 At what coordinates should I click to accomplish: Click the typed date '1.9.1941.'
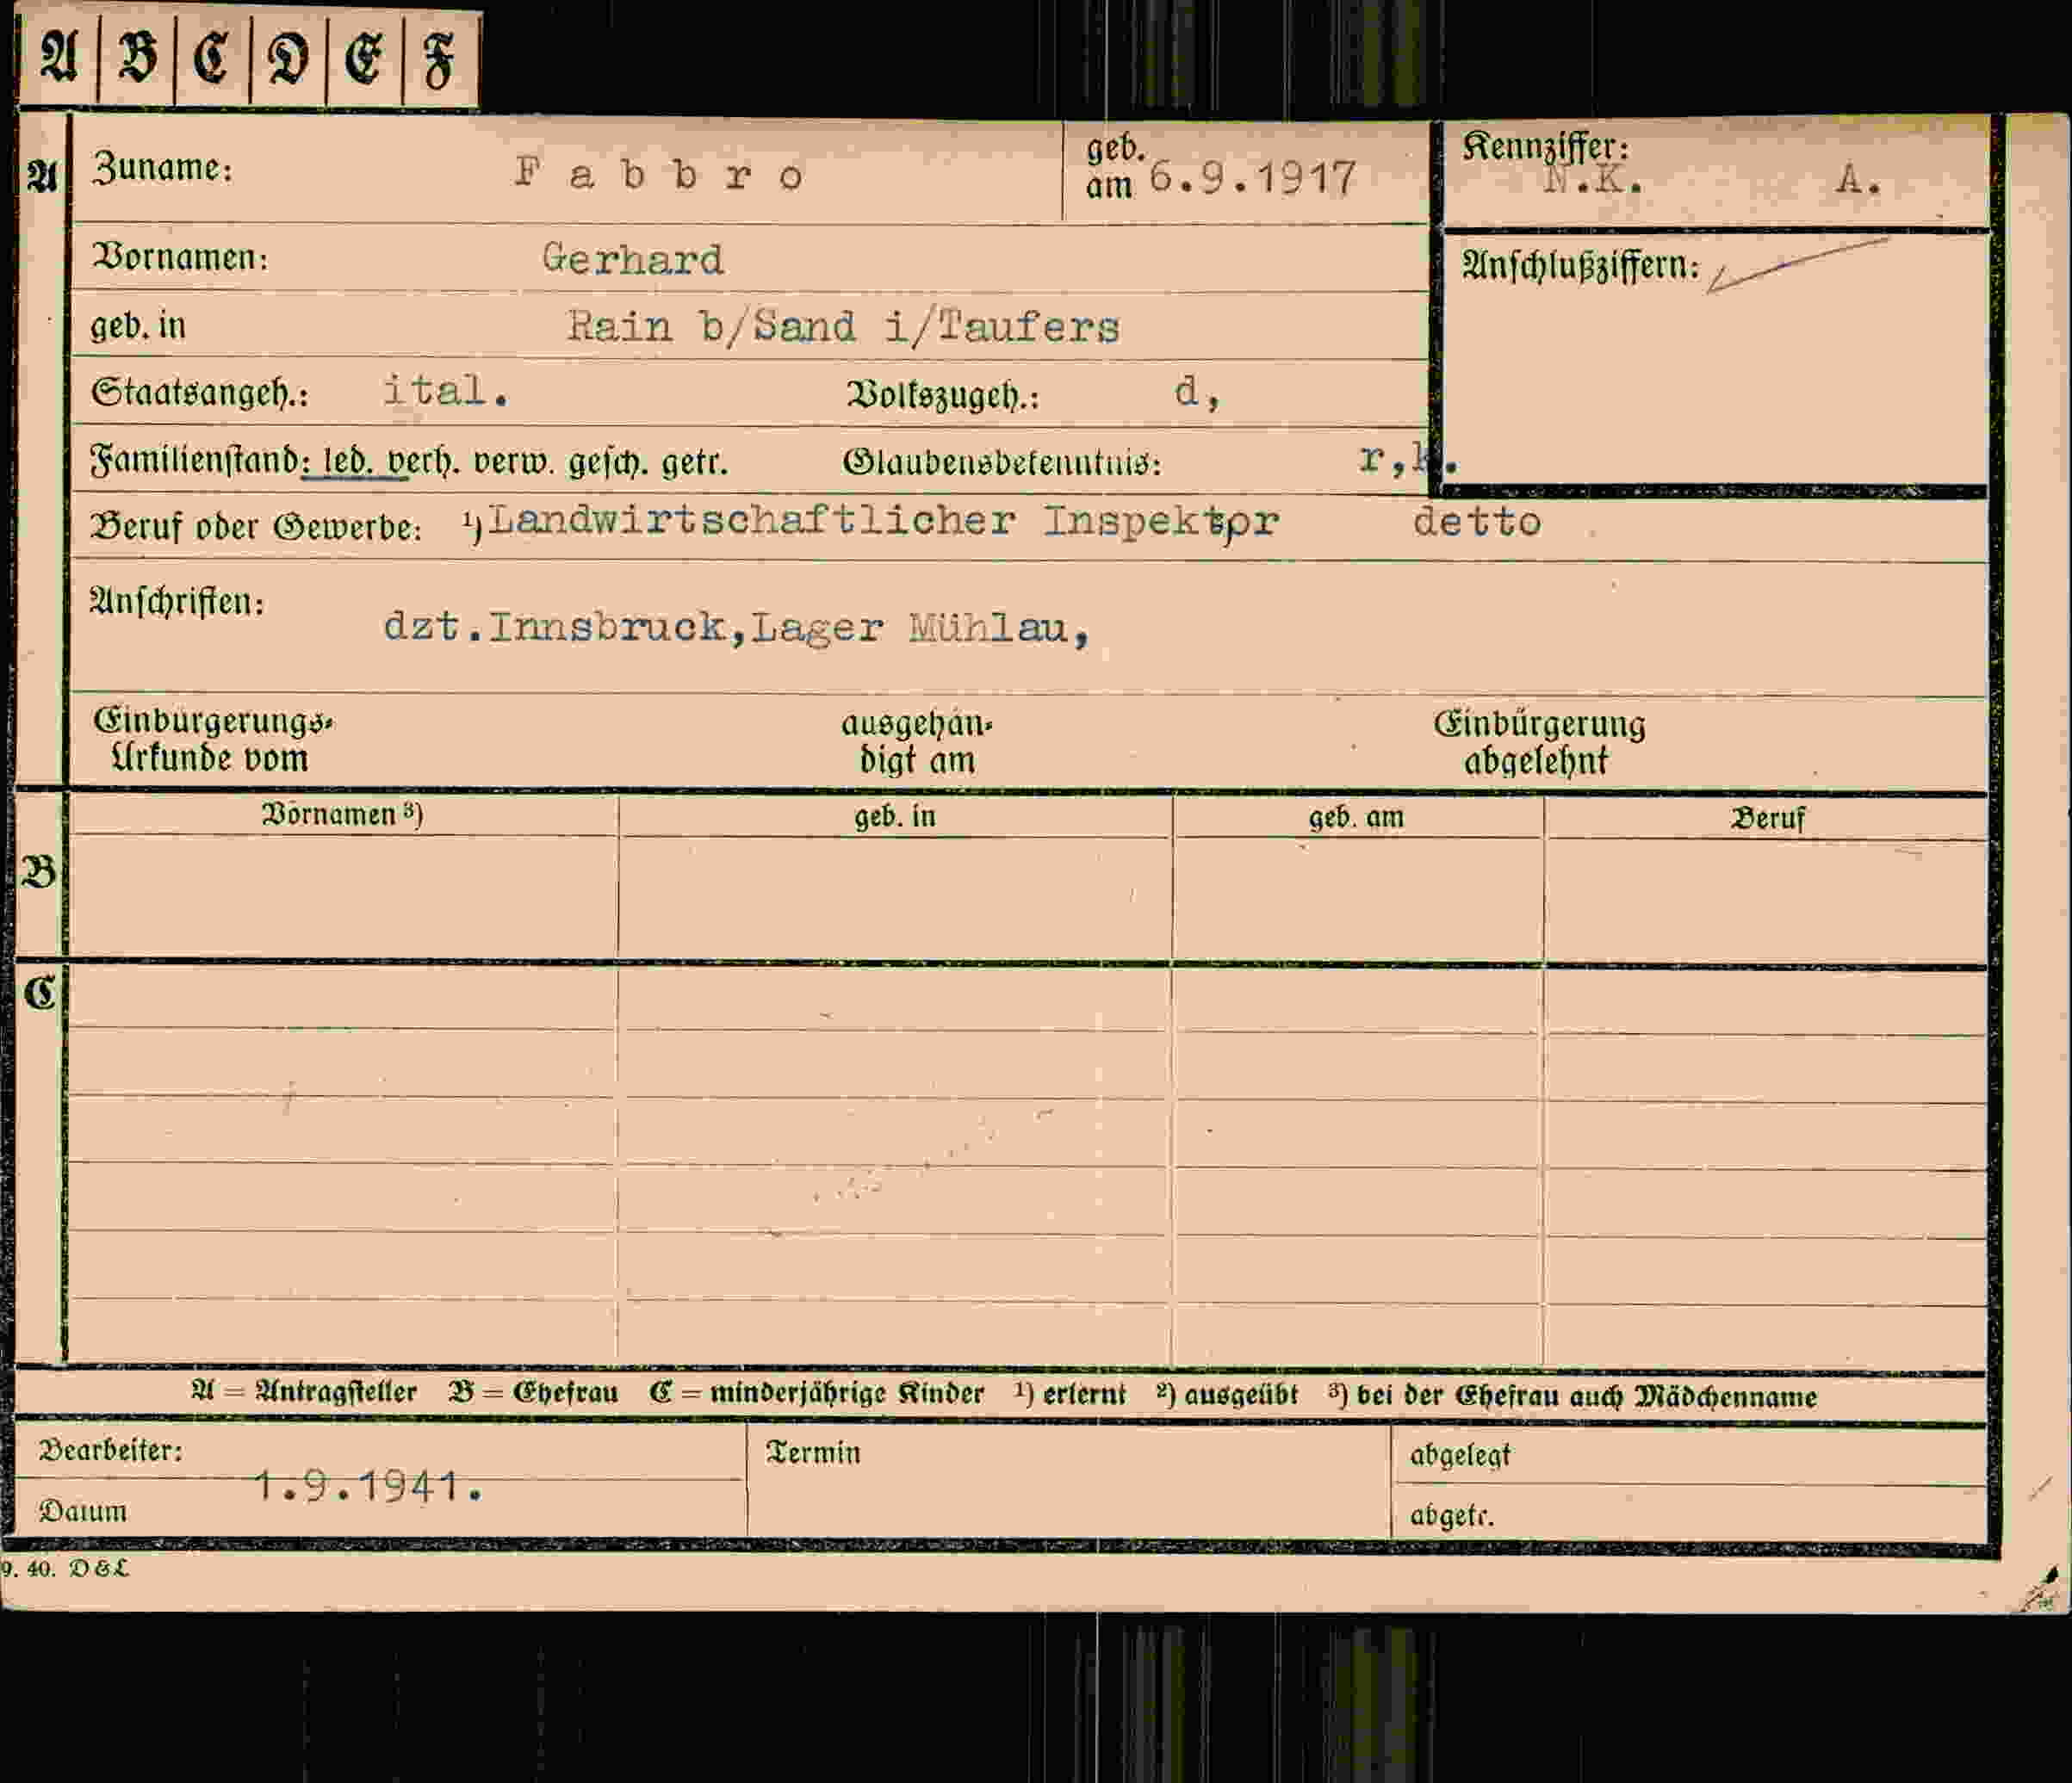pyautogui.click(x=369, y=1486)
